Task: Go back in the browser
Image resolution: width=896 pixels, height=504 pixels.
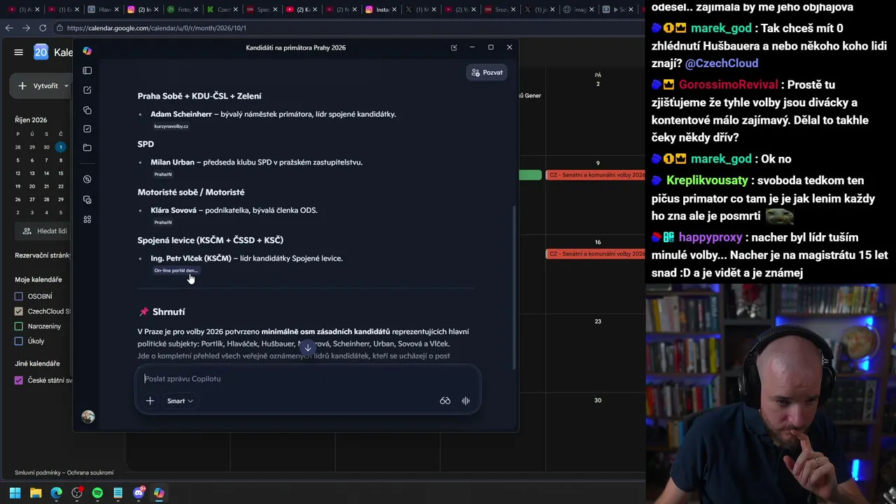Action: pos(9,28)
